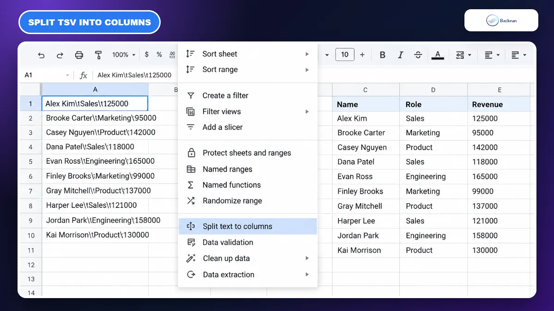This screenshot has height=311, width=554.
Task: Click the Undo arrow icon
Action: [42, 55]
